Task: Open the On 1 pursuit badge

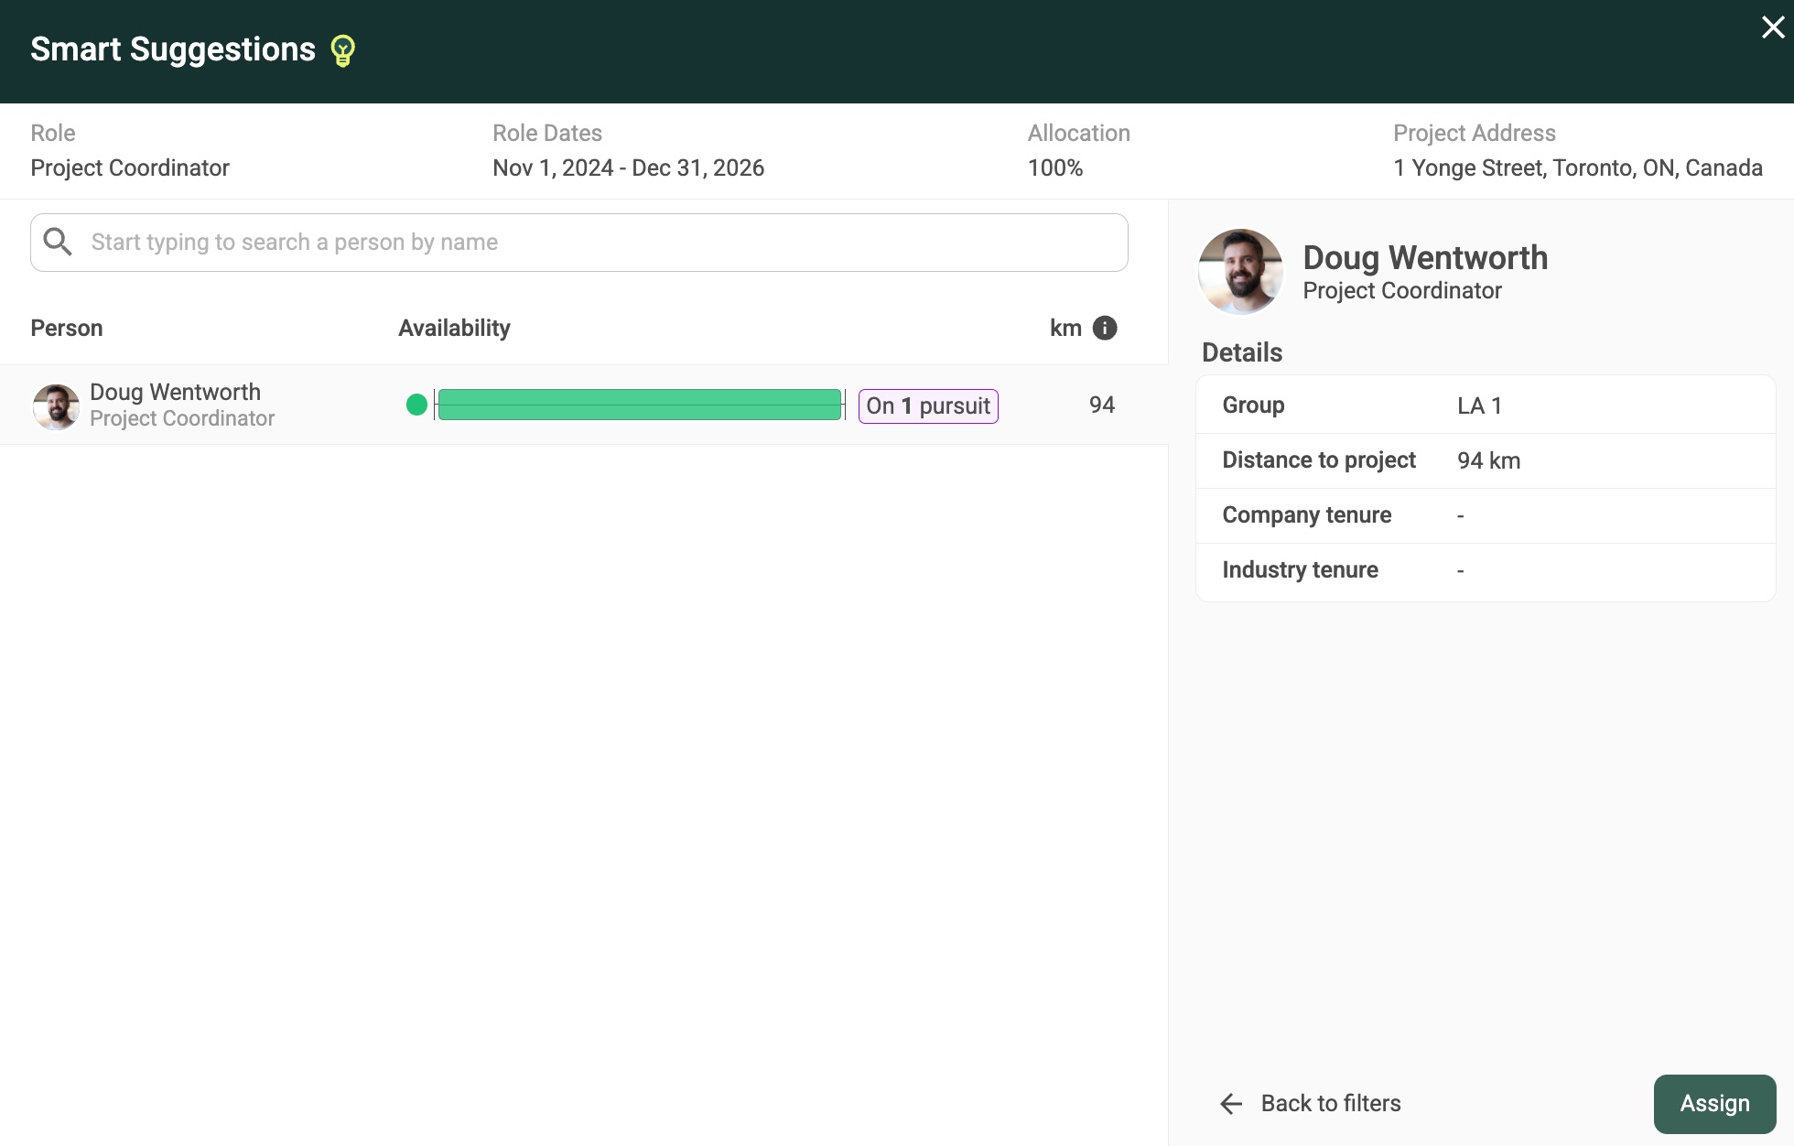Action: point(928,405)
